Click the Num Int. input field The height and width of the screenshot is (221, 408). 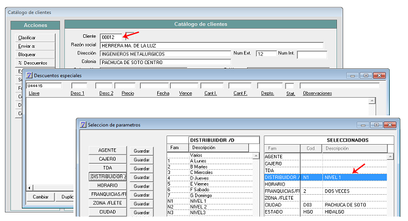tap(312, 54)
